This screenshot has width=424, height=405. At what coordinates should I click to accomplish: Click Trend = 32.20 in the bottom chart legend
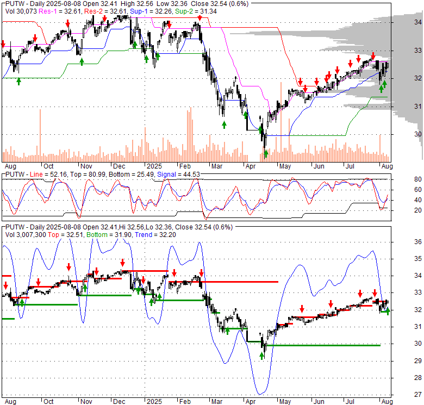click(155, 235)
